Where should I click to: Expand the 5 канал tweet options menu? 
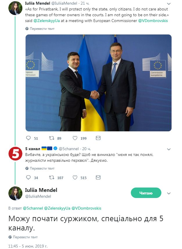[x=169, y=149]
